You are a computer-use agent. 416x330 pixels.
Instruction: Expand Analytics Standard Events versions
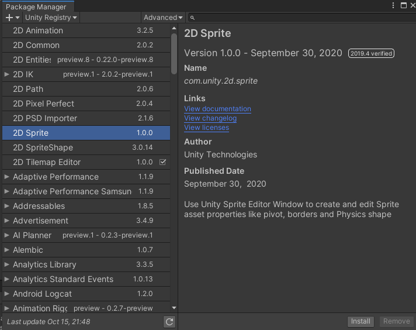(7, 279)
